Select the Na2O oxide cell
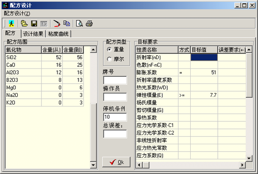 23,95
